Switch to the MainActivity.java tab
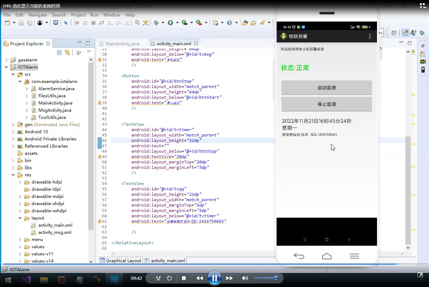The height and width of the screenshot is (287, 429). coord(122,43)
